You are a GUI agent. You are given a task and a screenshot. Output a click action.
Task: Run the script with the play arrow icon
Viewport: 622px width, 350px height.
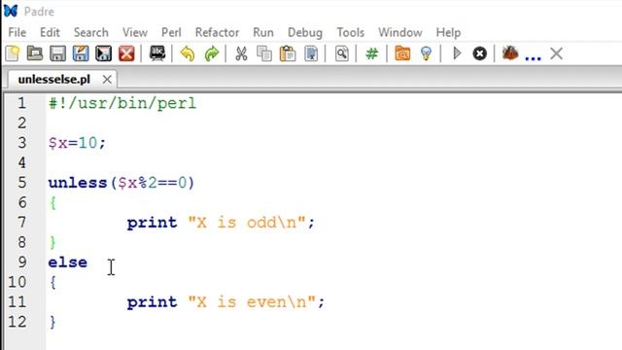[x=457, y=53]
